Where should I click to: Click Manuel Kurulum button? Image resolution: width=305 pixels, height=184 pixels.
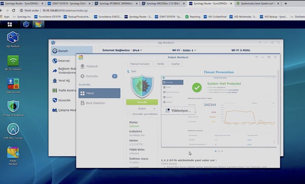click(140, 64)
